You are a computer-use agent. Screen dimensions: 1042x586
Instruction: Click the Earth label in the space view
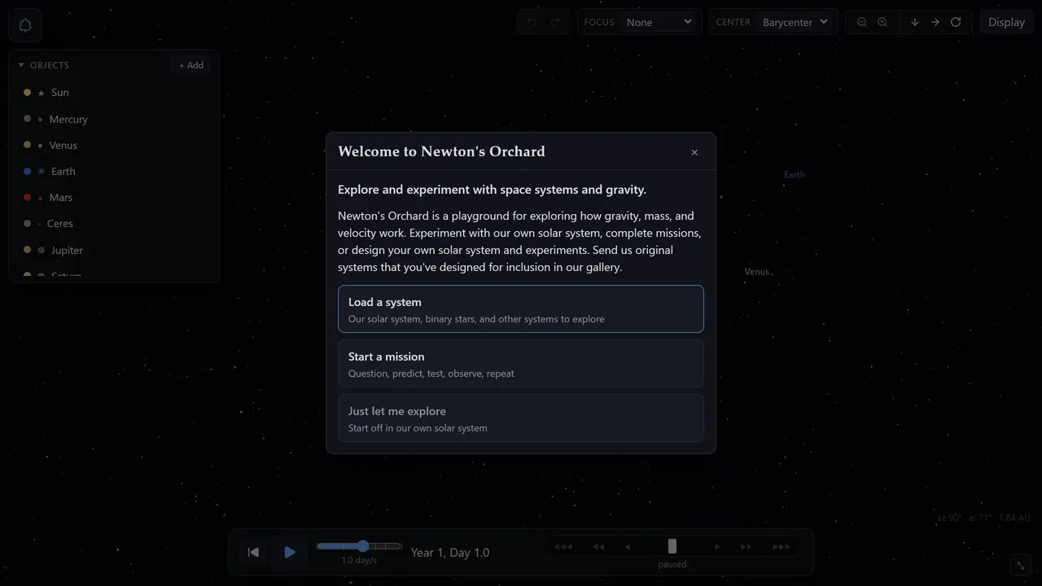(795, 175)
